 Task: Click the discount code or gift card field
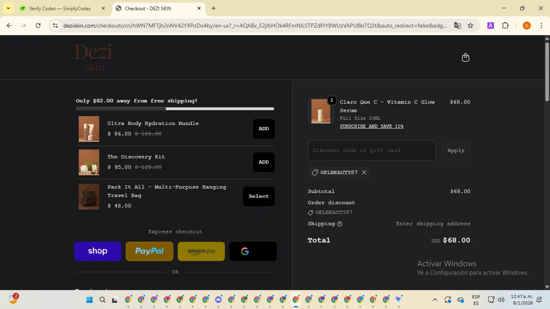[x=372, y=150]
